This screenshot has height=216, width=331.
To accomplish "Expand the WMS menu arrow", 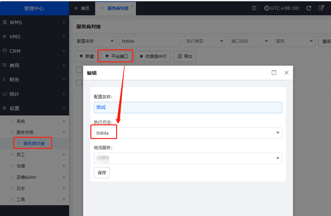I will coord(64,22).
